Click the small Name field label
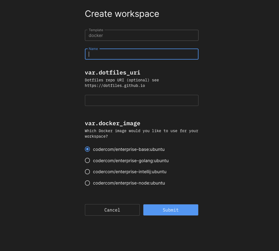 coord(93,49)
